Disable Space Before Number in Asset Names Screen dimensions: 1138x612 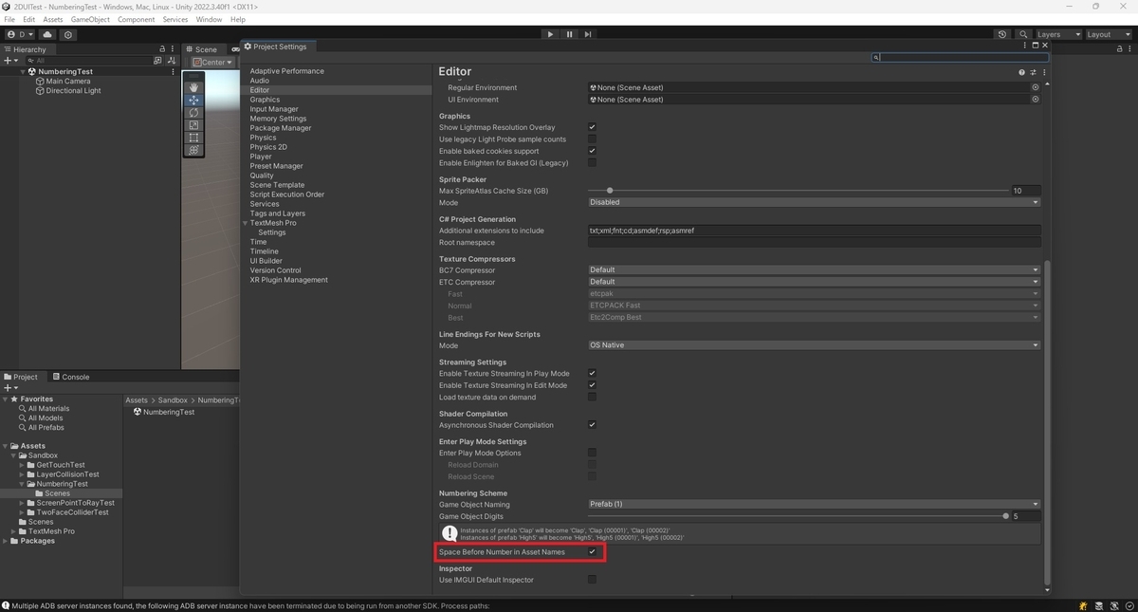click(x=592, y=551)
